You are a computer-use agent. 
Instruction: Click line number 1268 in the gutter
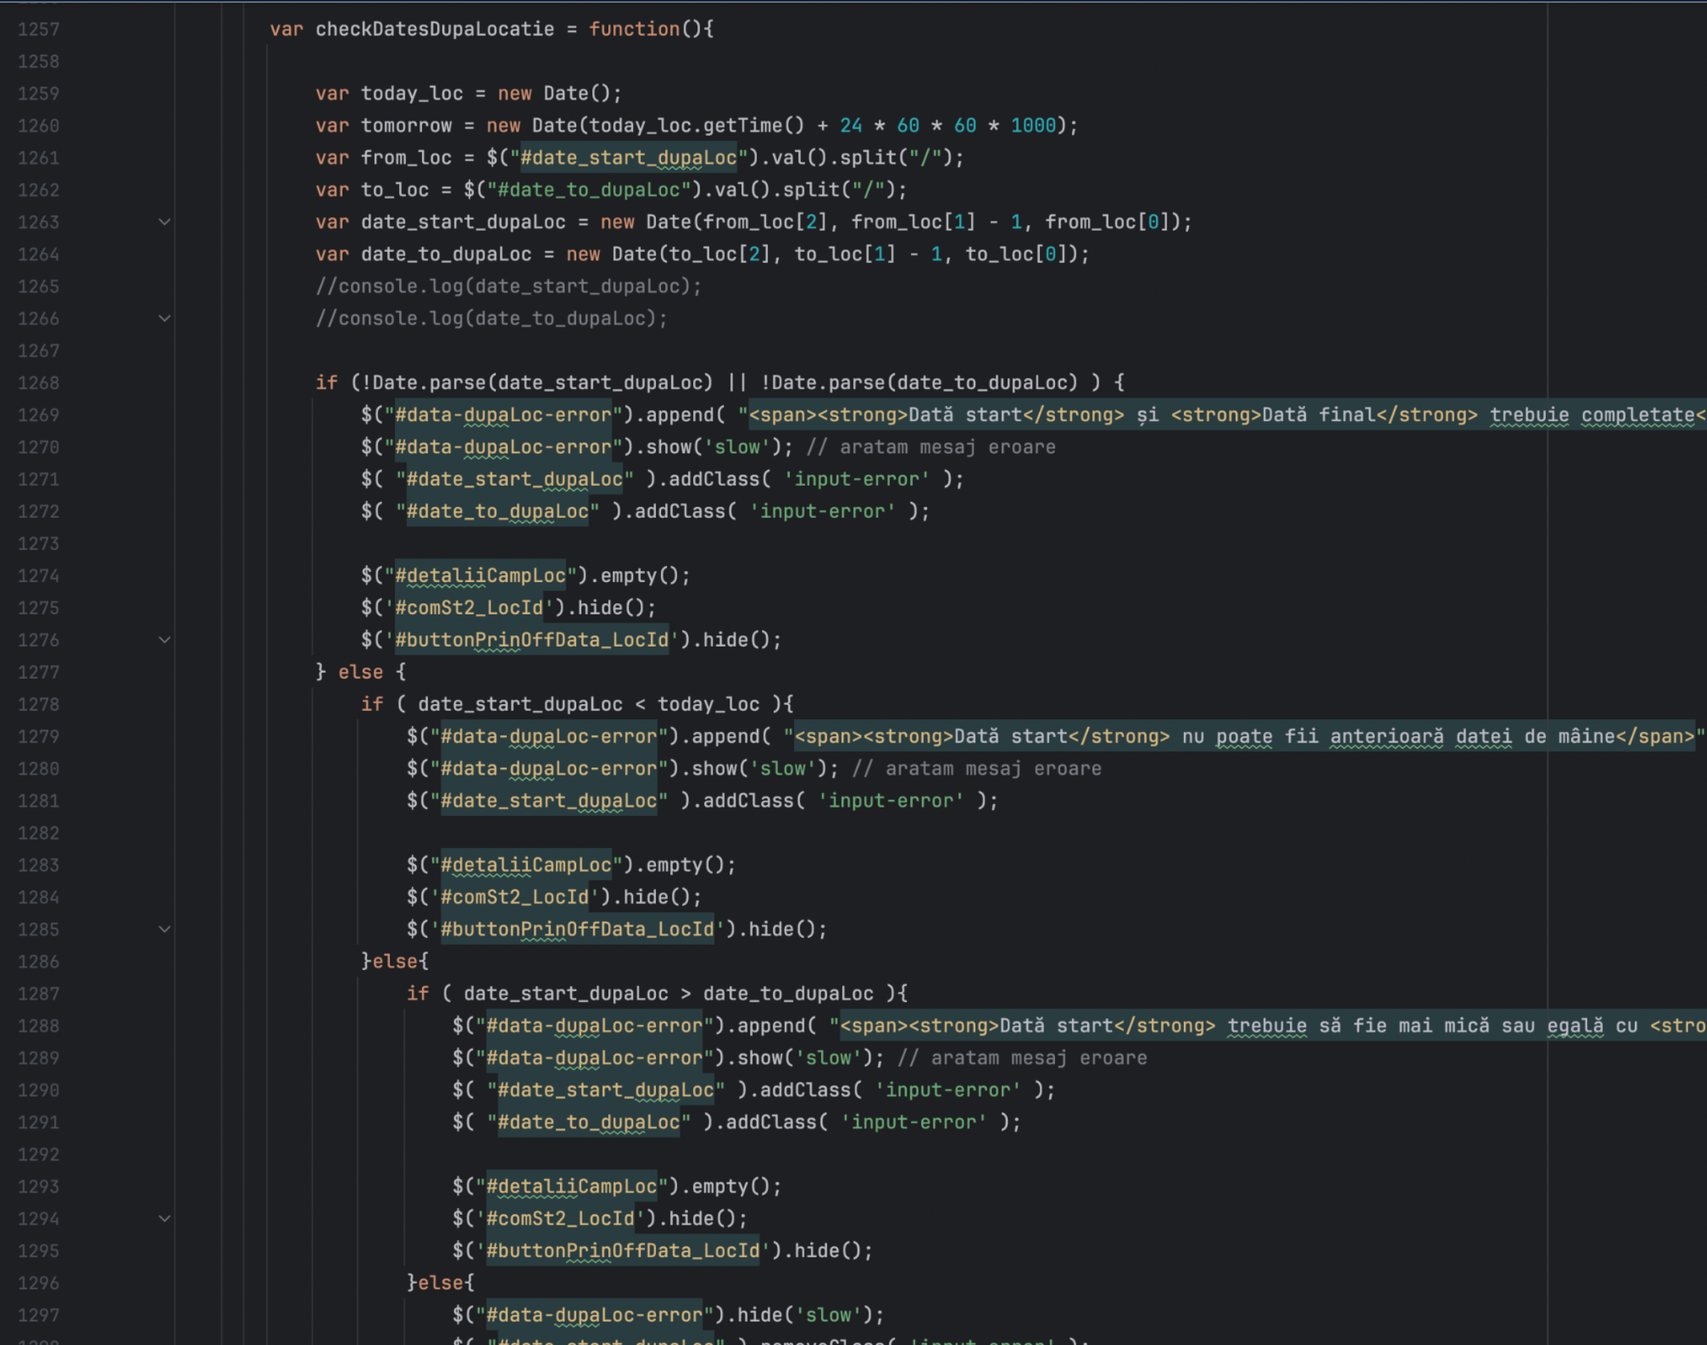click(x=38, y=383)
